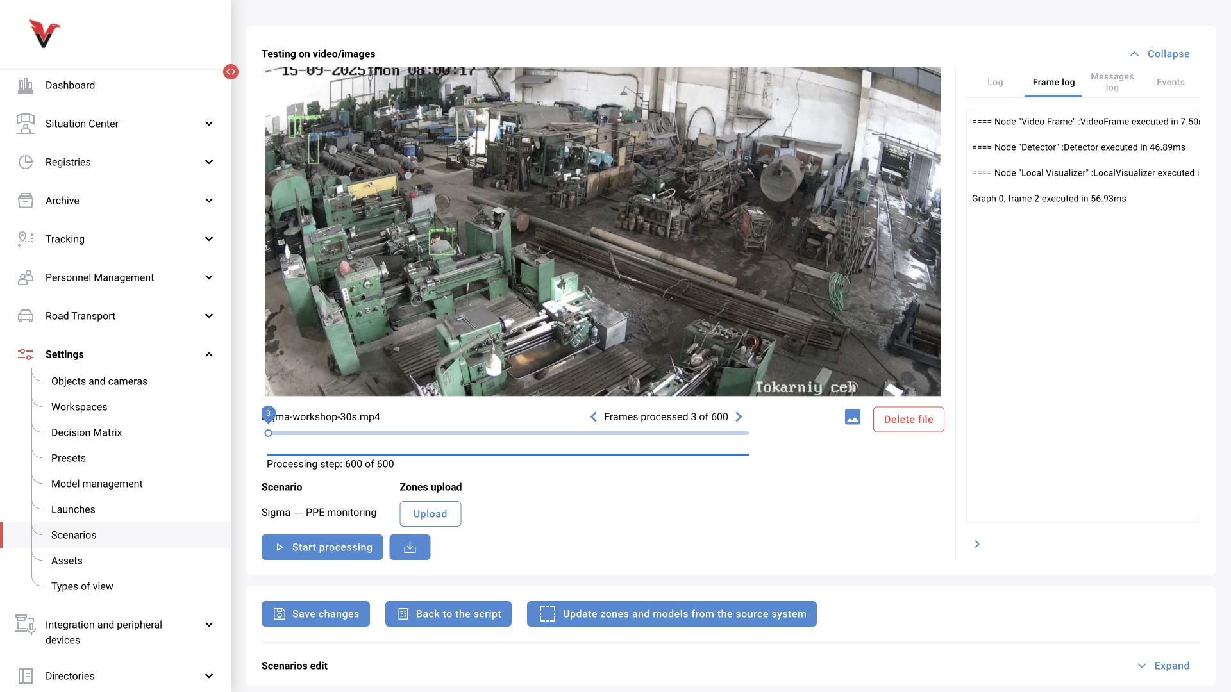This screenshot has height=692, width=1231.
Task: Switch to the Log tab
Action: [x=995, y=82]
